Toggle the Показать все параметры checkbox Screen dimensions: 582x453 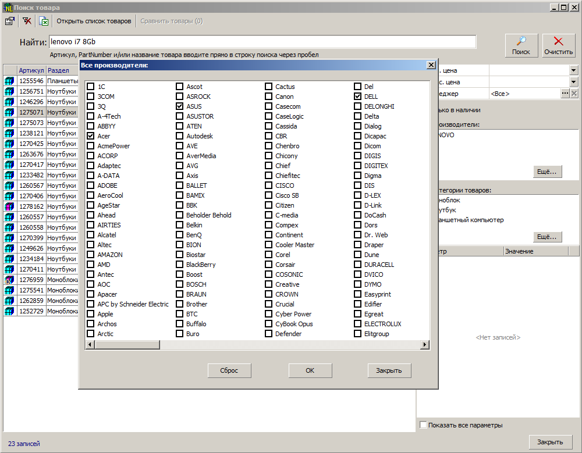pyautogui.click(x=423, y=425)
